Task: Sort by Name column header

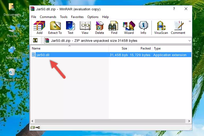Action: tap(70, 48)
